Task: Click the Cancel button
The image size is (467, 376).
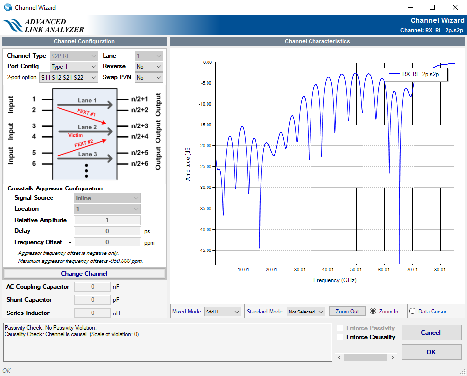Action: coord(431,332)
